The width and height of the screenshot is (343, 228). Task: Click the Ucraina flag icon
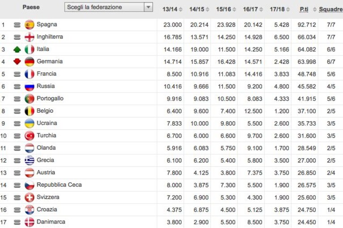pos(30,123)
